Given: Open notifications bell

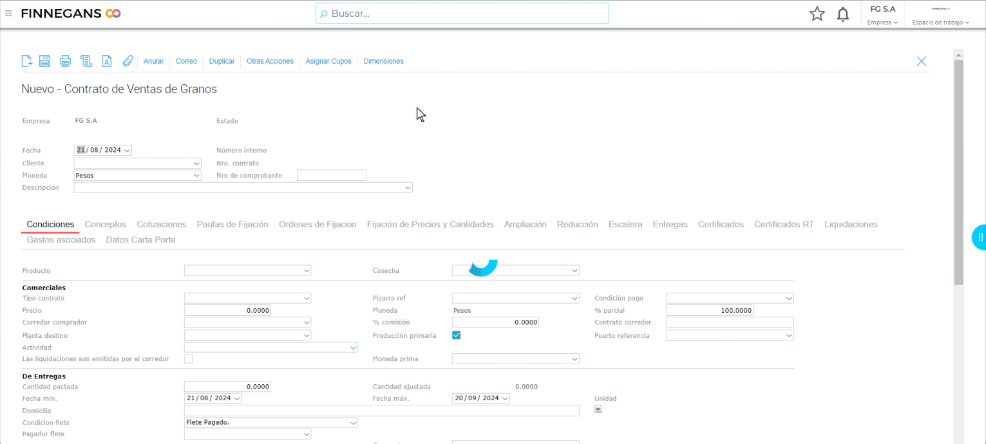Looking at the screenshot, I should click(842, 14).
